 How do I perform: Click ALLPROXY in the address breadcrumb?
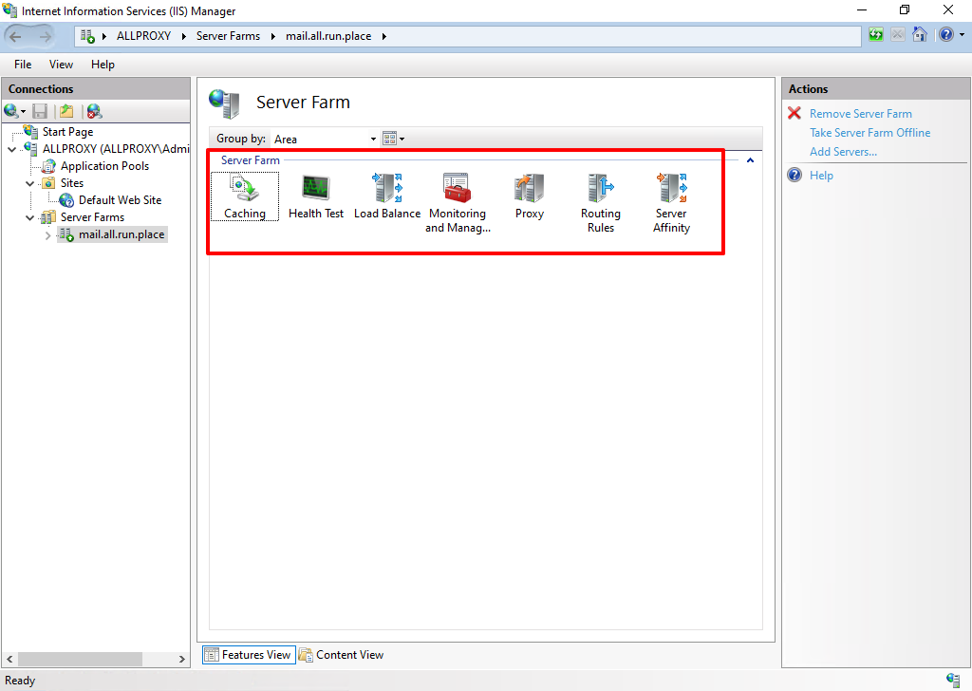144,36
